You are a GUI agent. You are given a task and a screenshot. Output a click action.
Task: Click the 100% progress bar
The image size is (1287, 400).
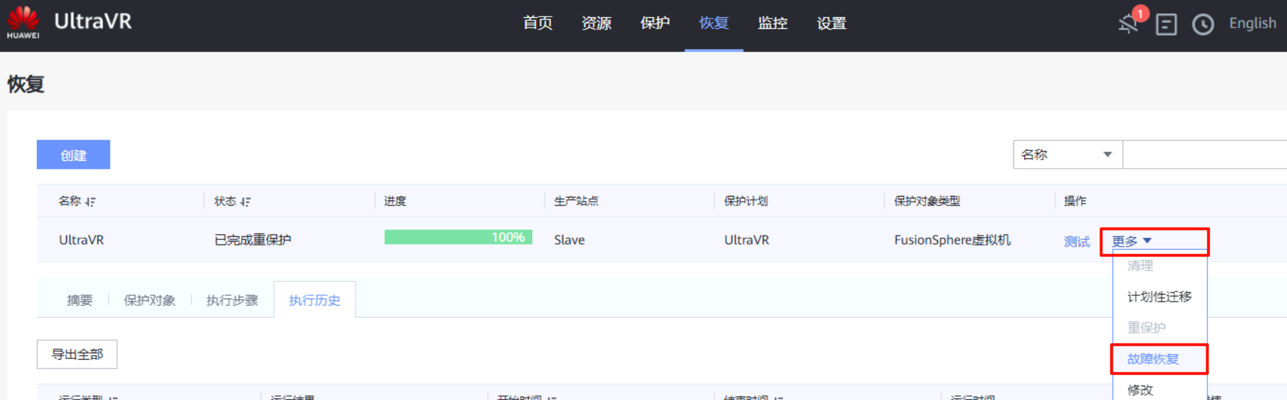458,237
